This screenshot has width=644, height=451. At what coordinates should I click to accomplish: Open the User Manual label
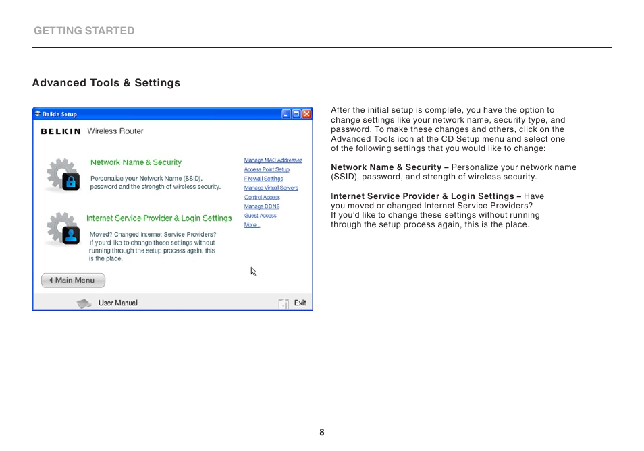(118, 303)
